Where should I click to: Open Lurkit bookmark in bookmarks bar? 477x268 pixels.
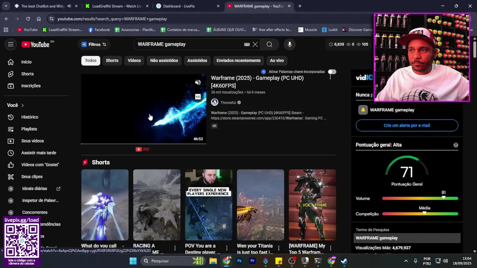point(329,30)
